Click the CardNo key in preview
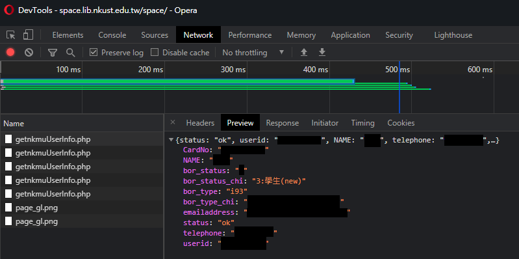 click(x=196, y=150)
